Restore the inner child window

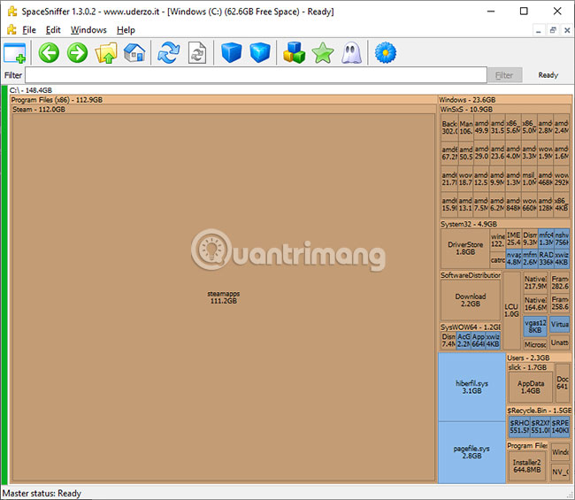pyautogui.click(x=553, y=30)
